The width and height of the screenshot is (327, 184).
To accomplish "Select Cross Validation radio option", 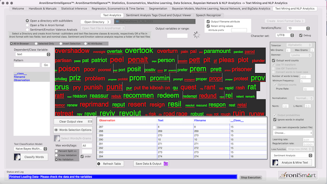I will (x=56, y=155).
